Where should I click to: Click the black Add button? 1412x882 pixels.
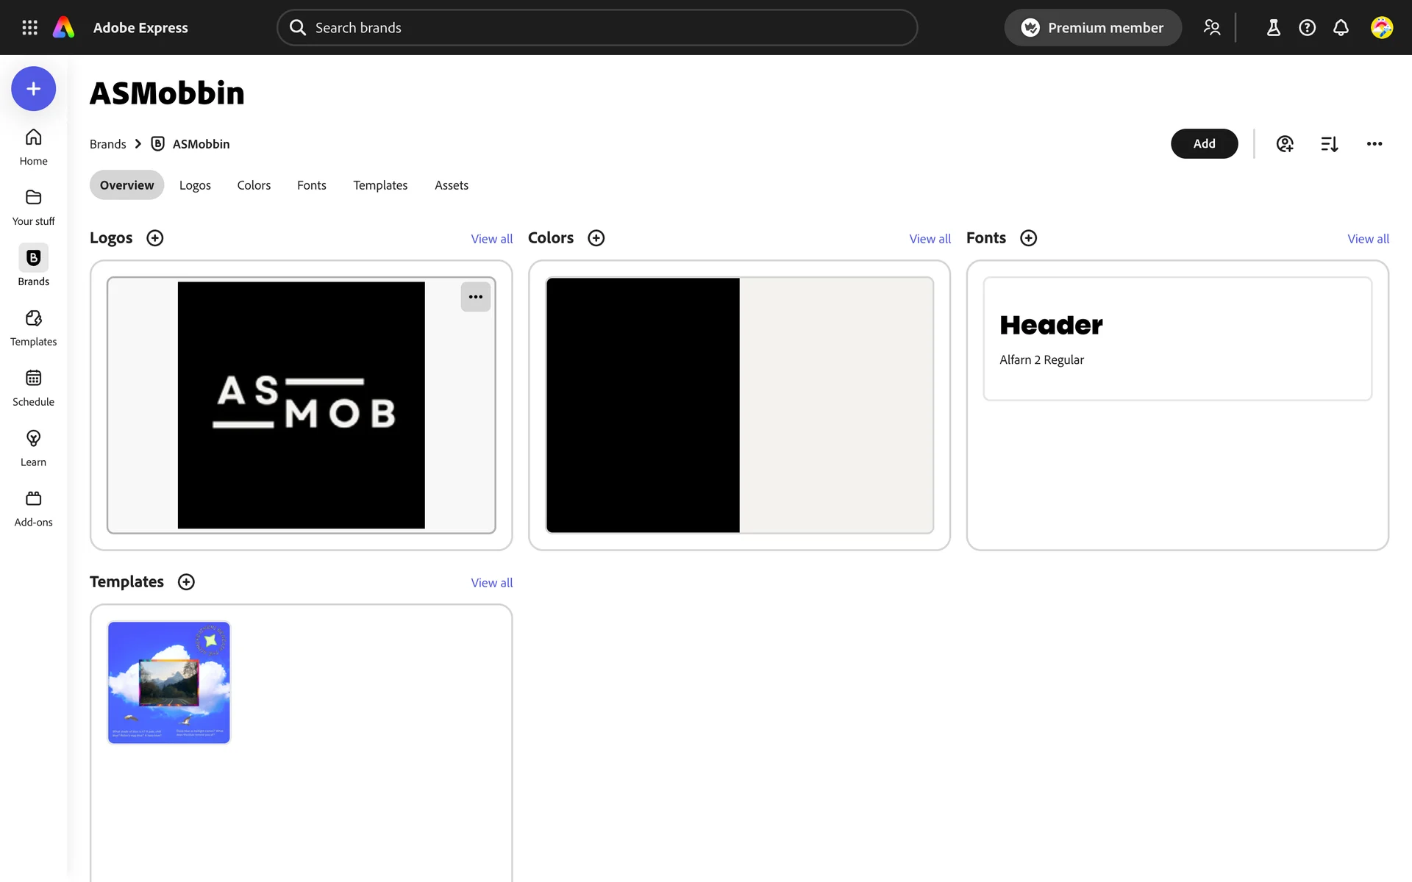pyautogui.click(x=1204, y=144)
